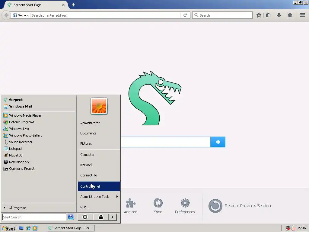The image size is (309, 232).
Task: Open the highlighted Control Panel entry
Action: click(x=99, y=186)
